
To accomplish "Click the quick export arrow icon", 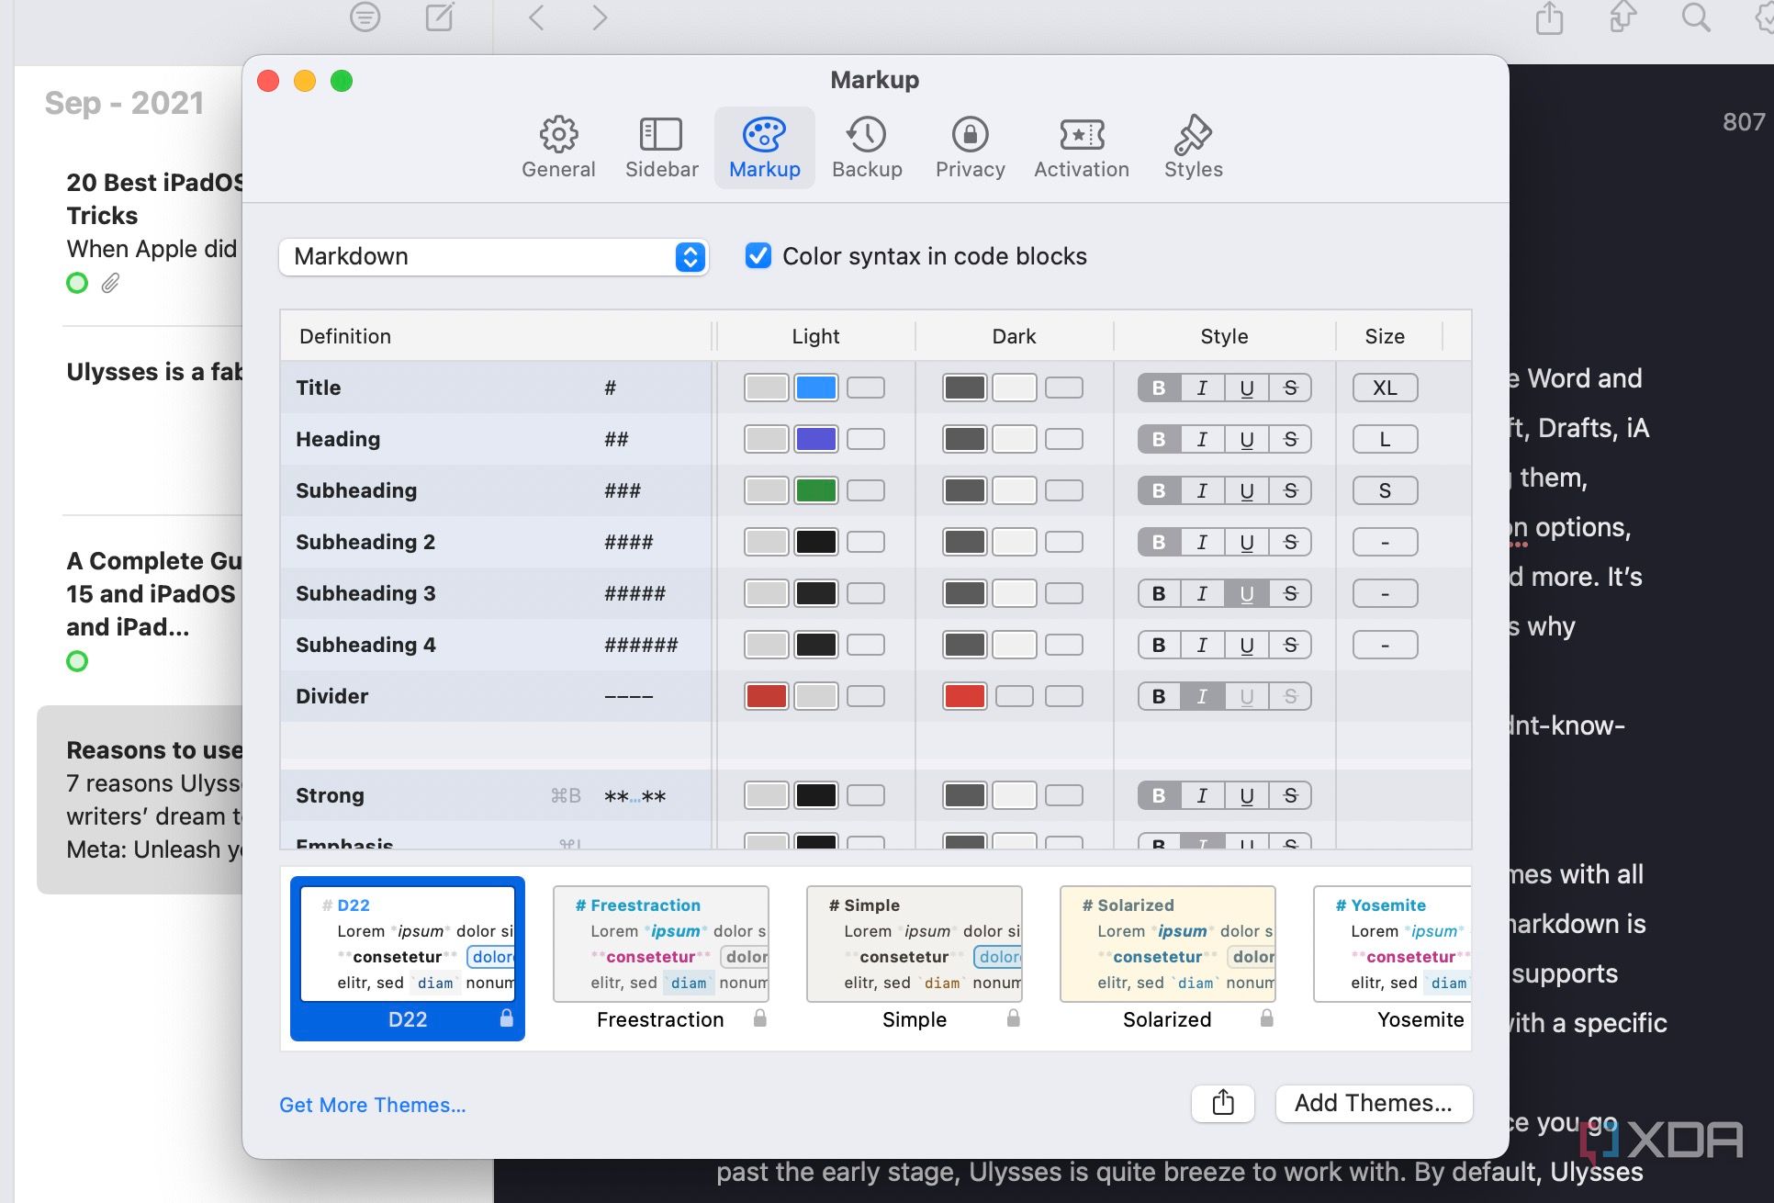I will pos(1622,17).
